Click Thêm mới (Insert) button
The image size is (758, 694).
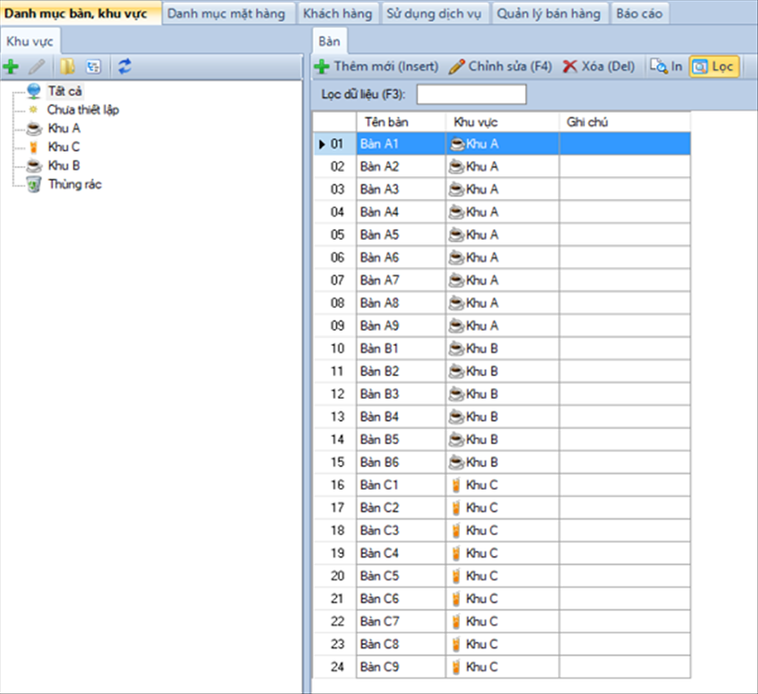tap(376, 66)
